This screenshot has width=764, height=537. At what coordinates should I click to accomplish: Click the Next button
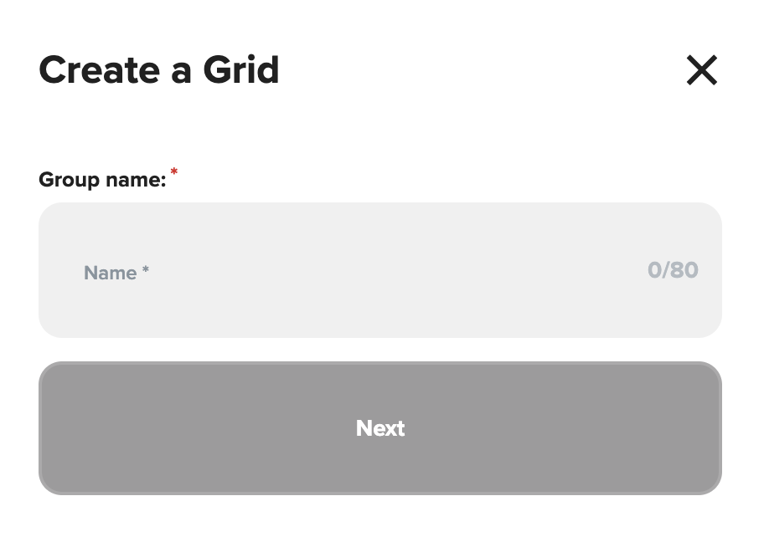(x=379, y=428)
